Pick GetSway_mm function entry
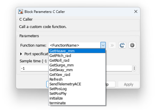 (x=77, y=70)
